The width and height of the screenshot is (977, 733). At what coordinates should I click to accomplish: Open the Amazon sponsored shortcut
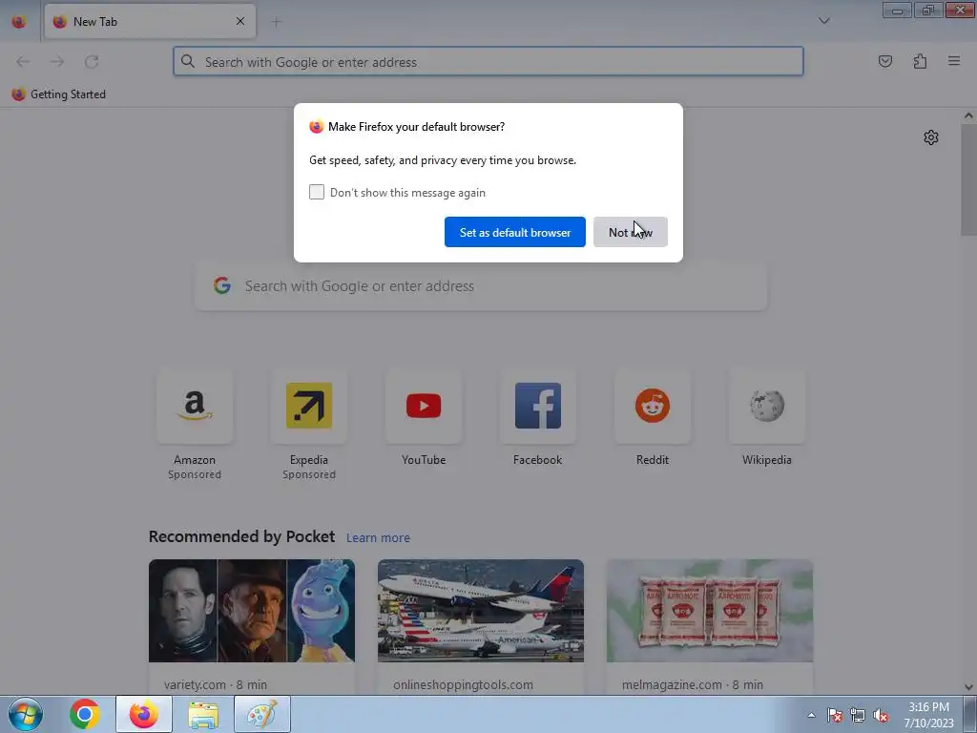pyautogui.click(x=195, y=407)
